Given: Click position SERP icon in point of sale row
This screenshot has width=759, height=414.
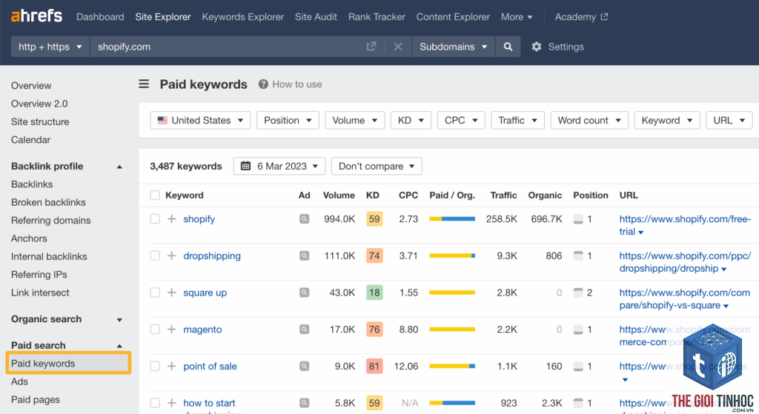Looking at the screenshot, I should 578,366.
